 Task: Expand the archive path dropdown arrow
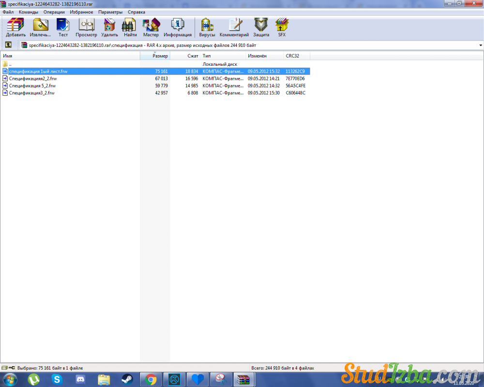tap(480, 45)
